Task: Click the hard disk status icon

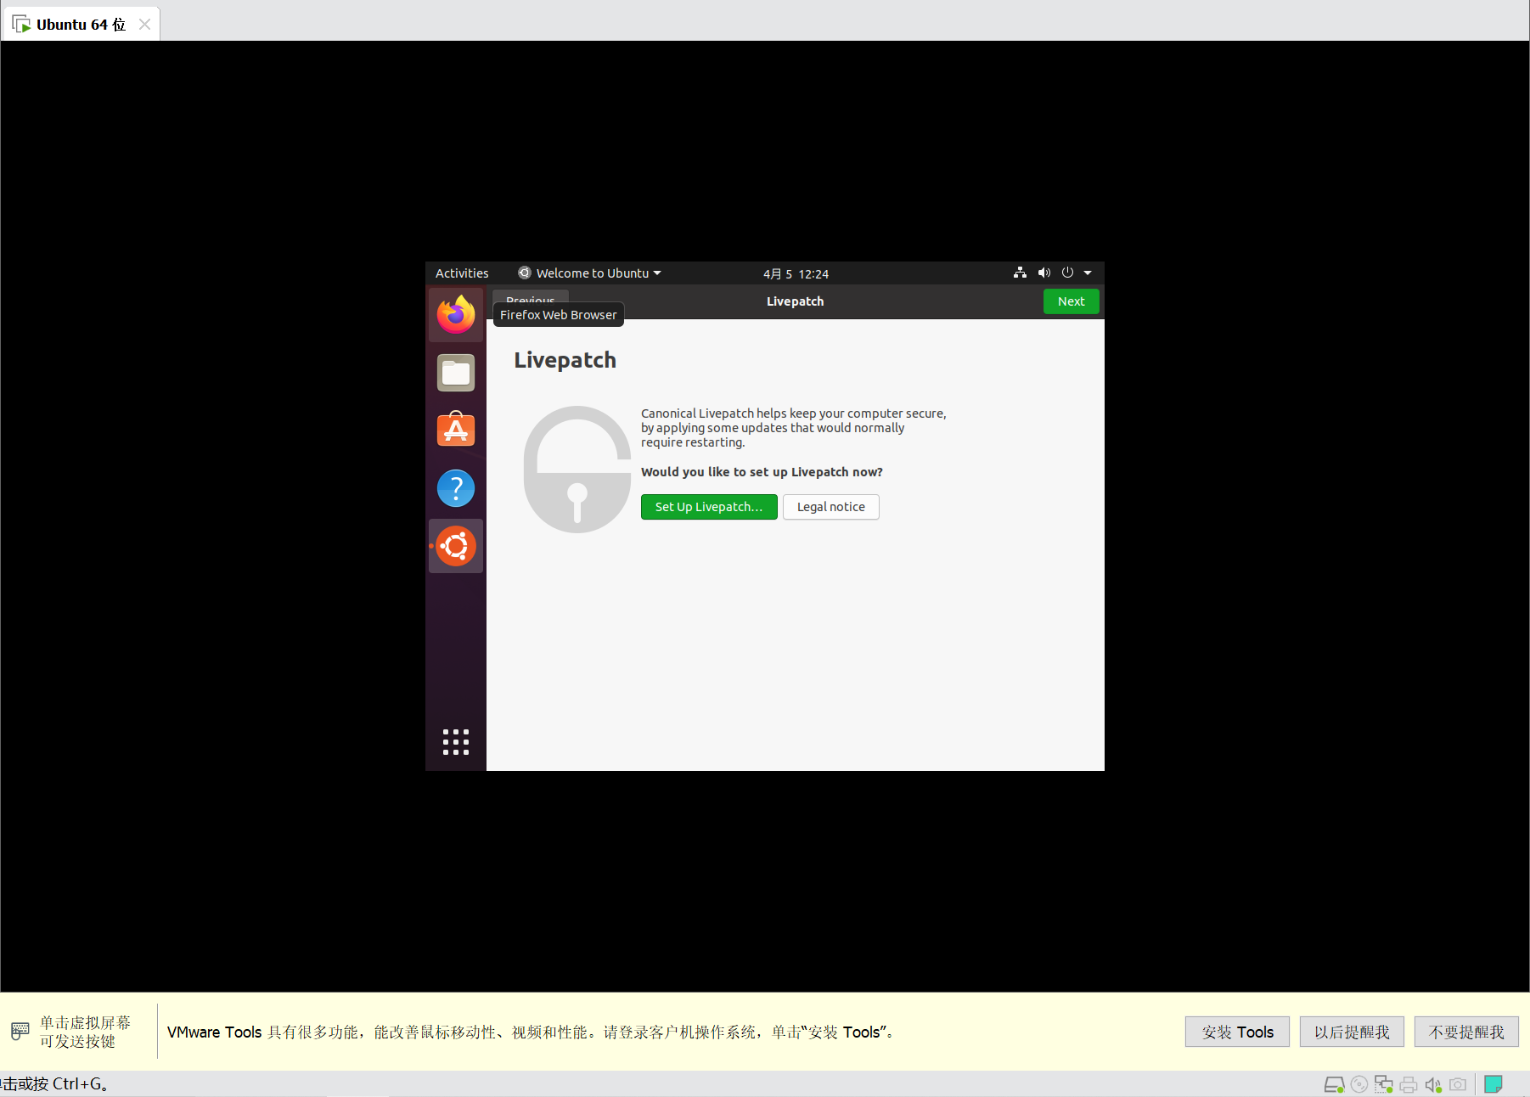Action: pyautogui.click(x=1334, y=1084)
